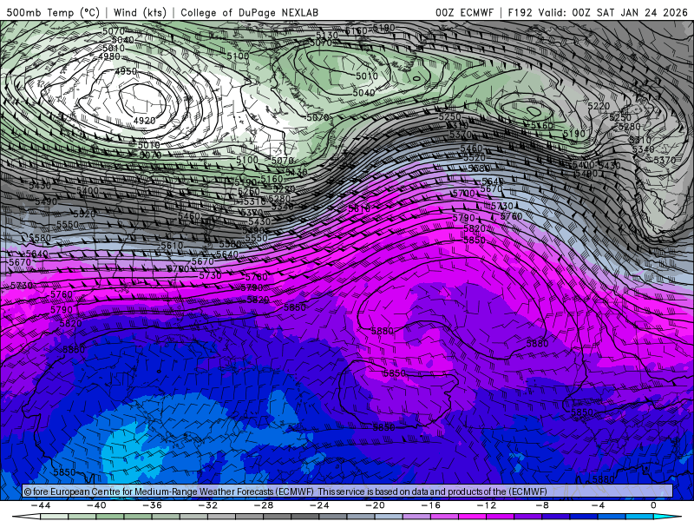This screenshot has width=694, height=521.
Task: Click the 0 value on the colorbar
Action: [653, 505]
